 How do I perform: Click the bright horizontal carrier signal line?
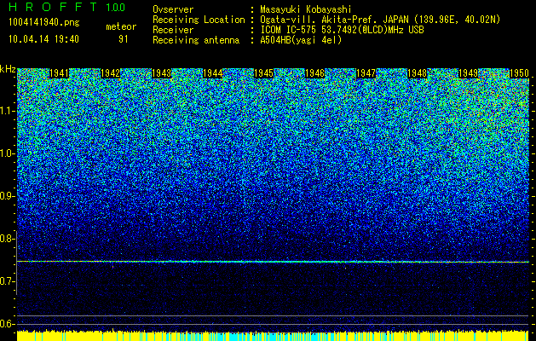tap(273, 262)
